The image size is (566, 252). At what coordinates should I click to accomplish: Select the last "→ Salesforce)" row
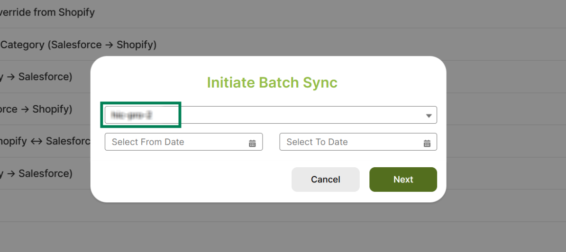(x=36, y=173)
